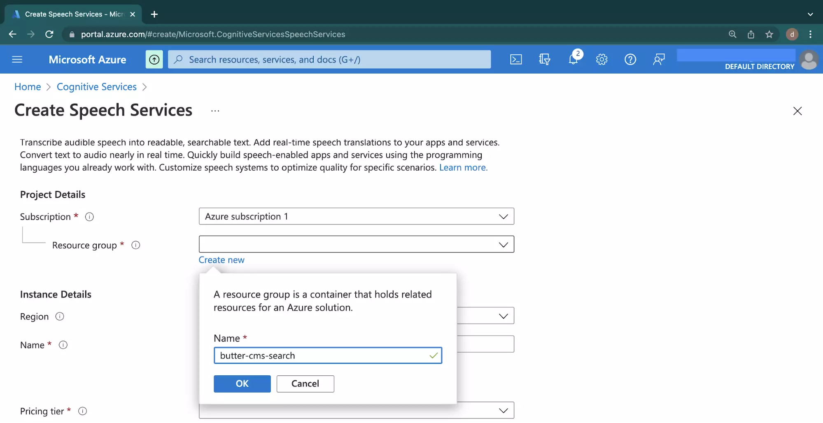Open Directories and subscriptions filter icon
This screenshot has height=423, width=823.
coord(545,60)
